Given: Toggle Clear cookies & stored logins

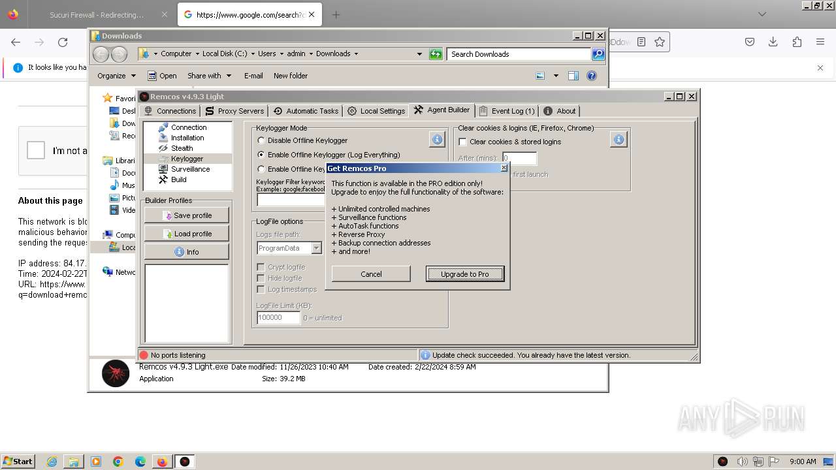Looking at the screenshot, I should tap(462, 142).
